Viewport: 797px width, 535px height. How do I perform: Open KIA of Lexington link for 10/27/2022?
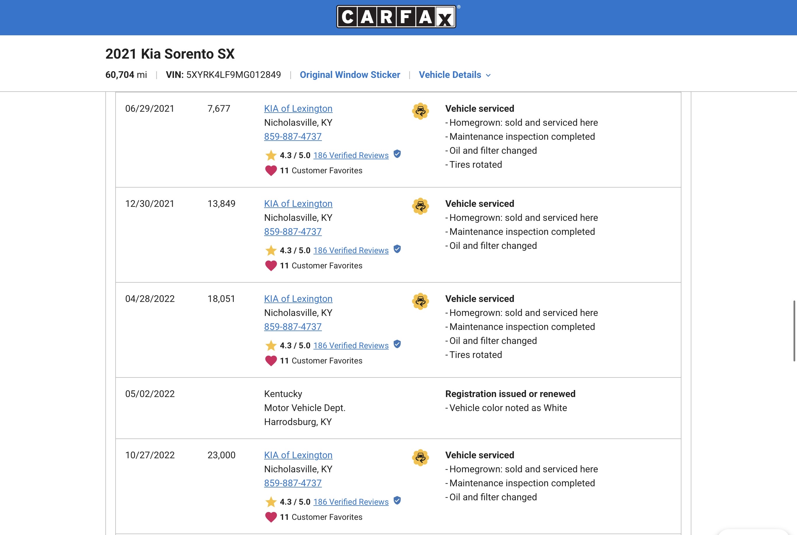(x=298, y=455)
